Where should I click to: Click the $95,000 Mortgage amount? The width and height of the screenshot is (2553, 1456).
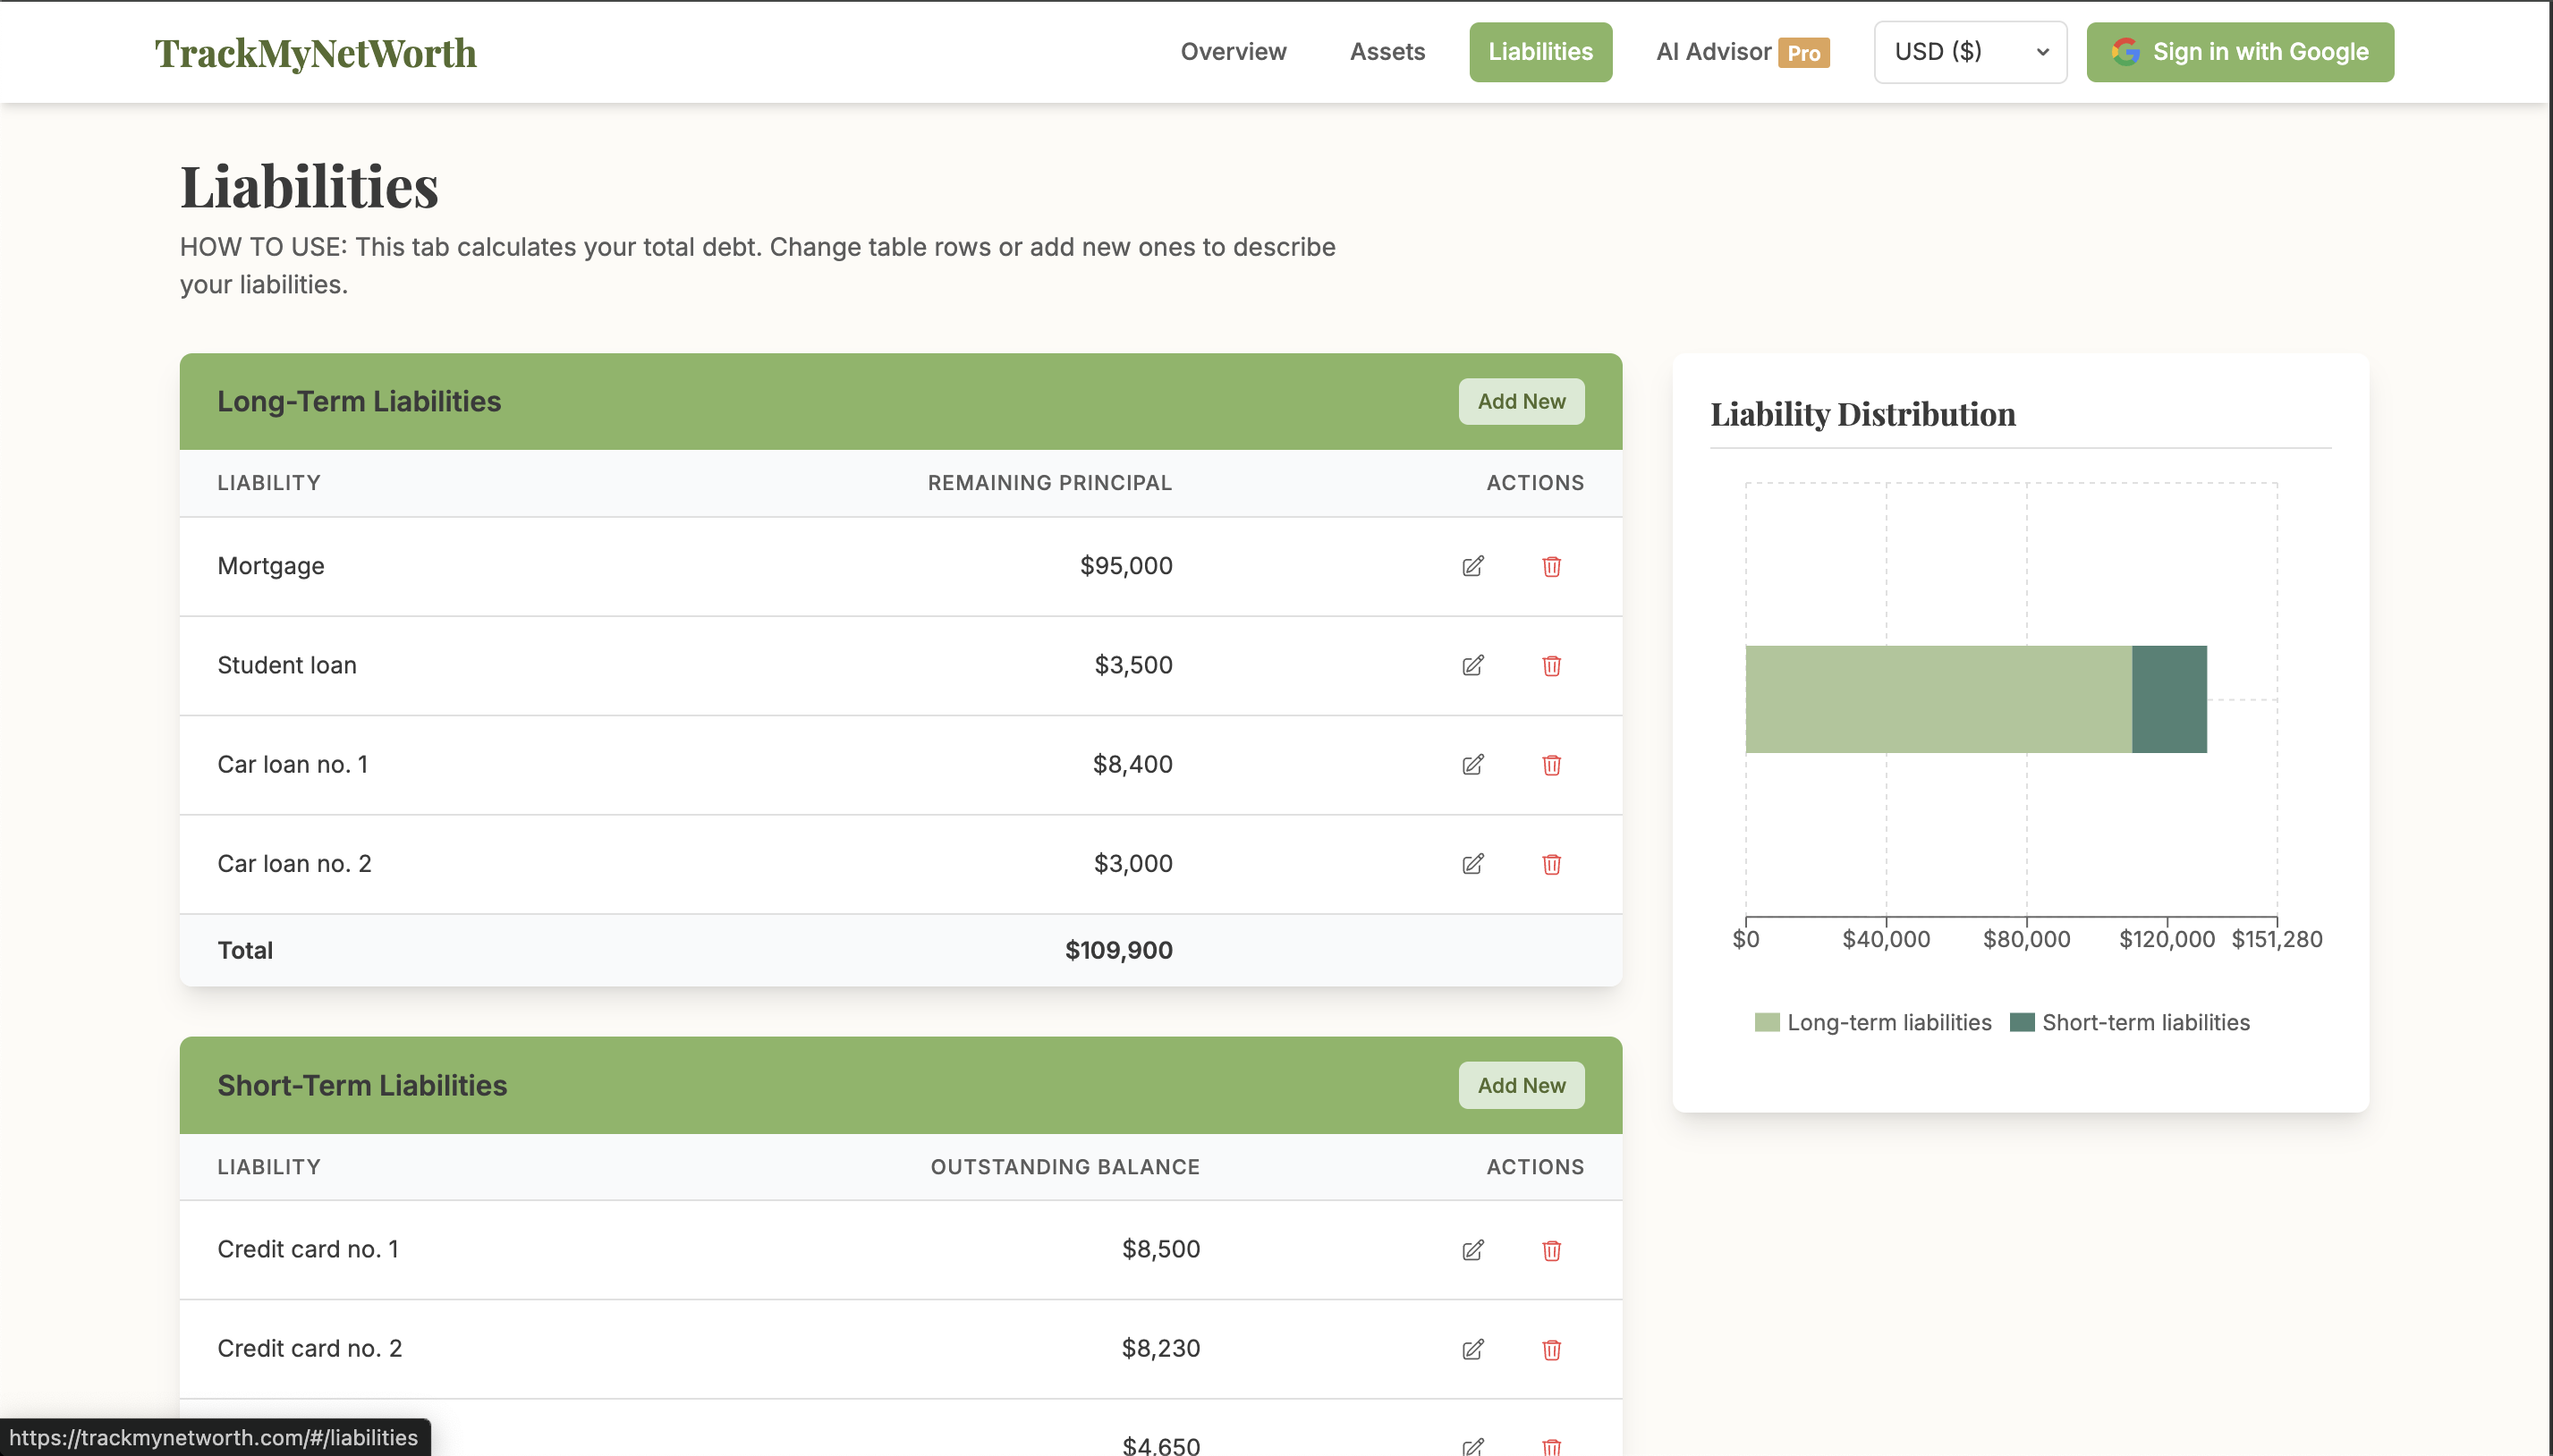pyautogui.click(x=1125, y=566)
